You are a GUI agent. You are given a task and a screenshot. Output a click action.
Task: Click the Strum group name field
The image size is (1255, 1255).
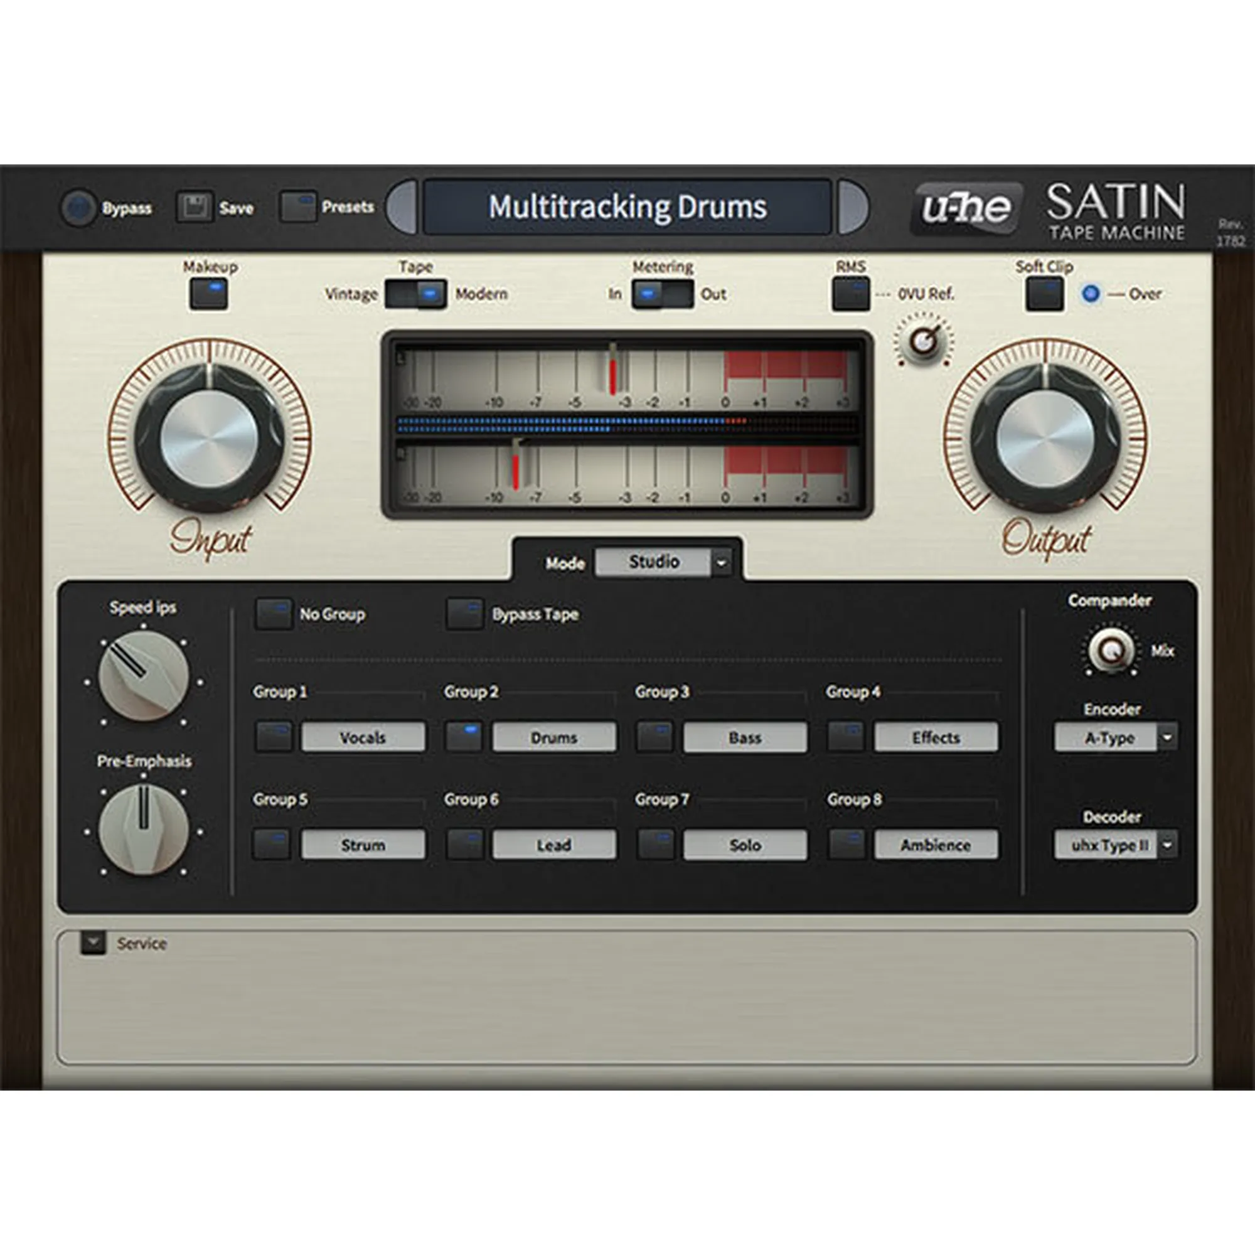(363, 845)
